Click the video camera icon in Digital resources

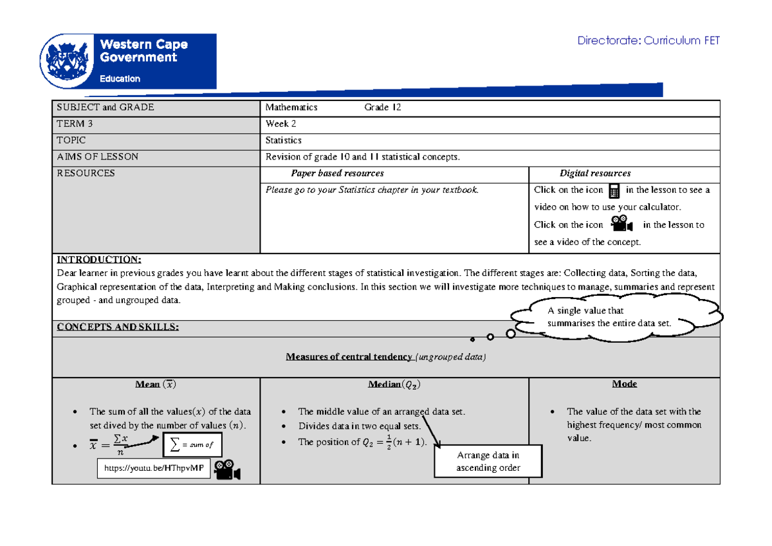pyautogui.click(x=621, y=224)
